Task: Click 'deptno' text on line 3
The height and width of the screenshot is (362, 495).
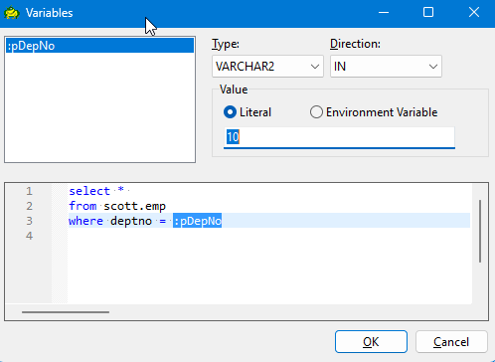Action: pos(131,221)
